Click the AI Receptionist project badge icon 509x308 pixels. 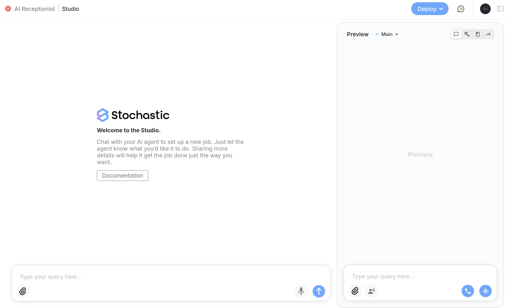point(8,9)
